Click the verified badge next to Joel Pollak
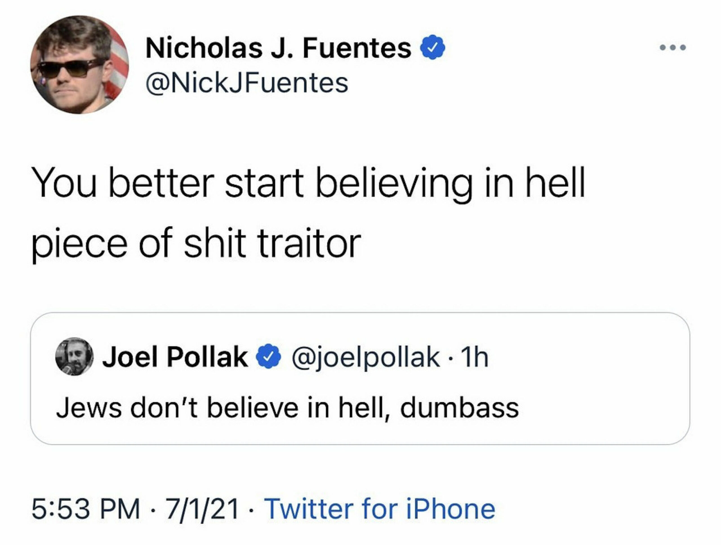The width and height of the screenshot is (721, 545). (268, 356)
